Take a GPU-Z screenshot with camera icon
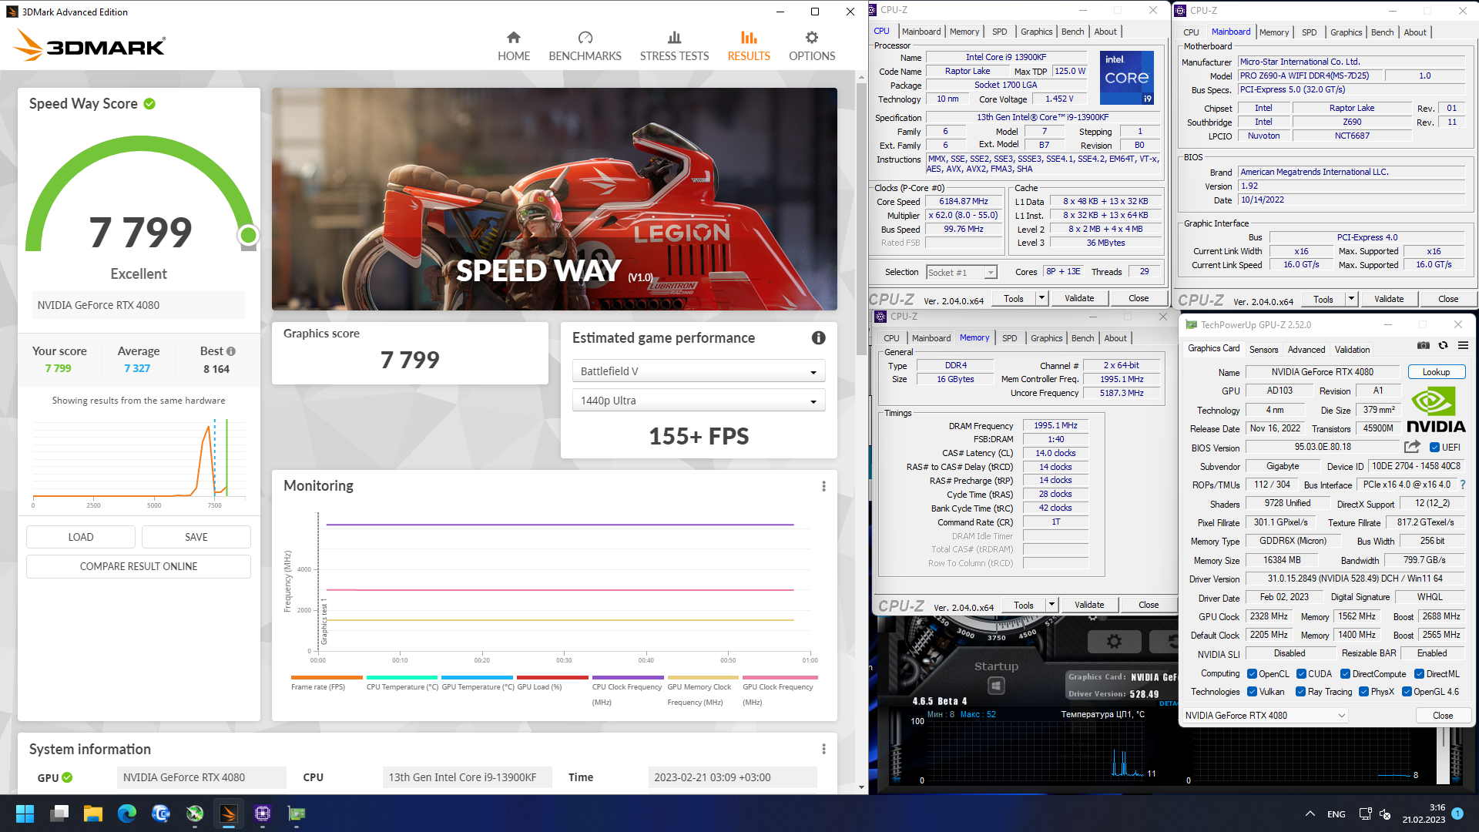This screenshot has width=1479, height=832. coord(1424,345)
